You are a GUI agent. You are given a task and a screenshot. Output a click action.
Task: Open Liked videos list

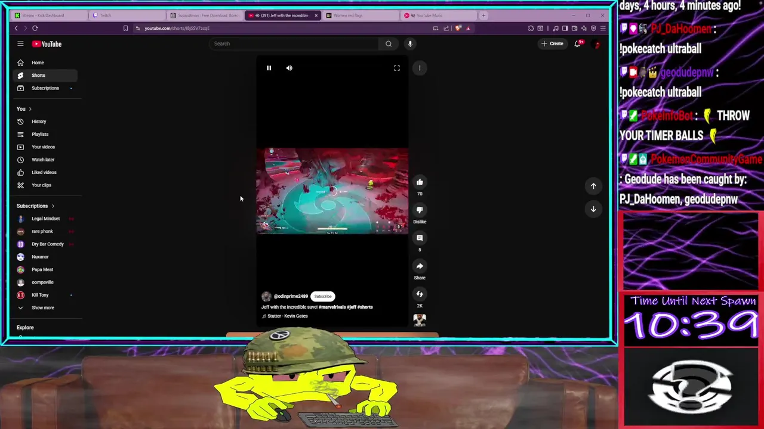pyautogui.click(x=45, y=172)
